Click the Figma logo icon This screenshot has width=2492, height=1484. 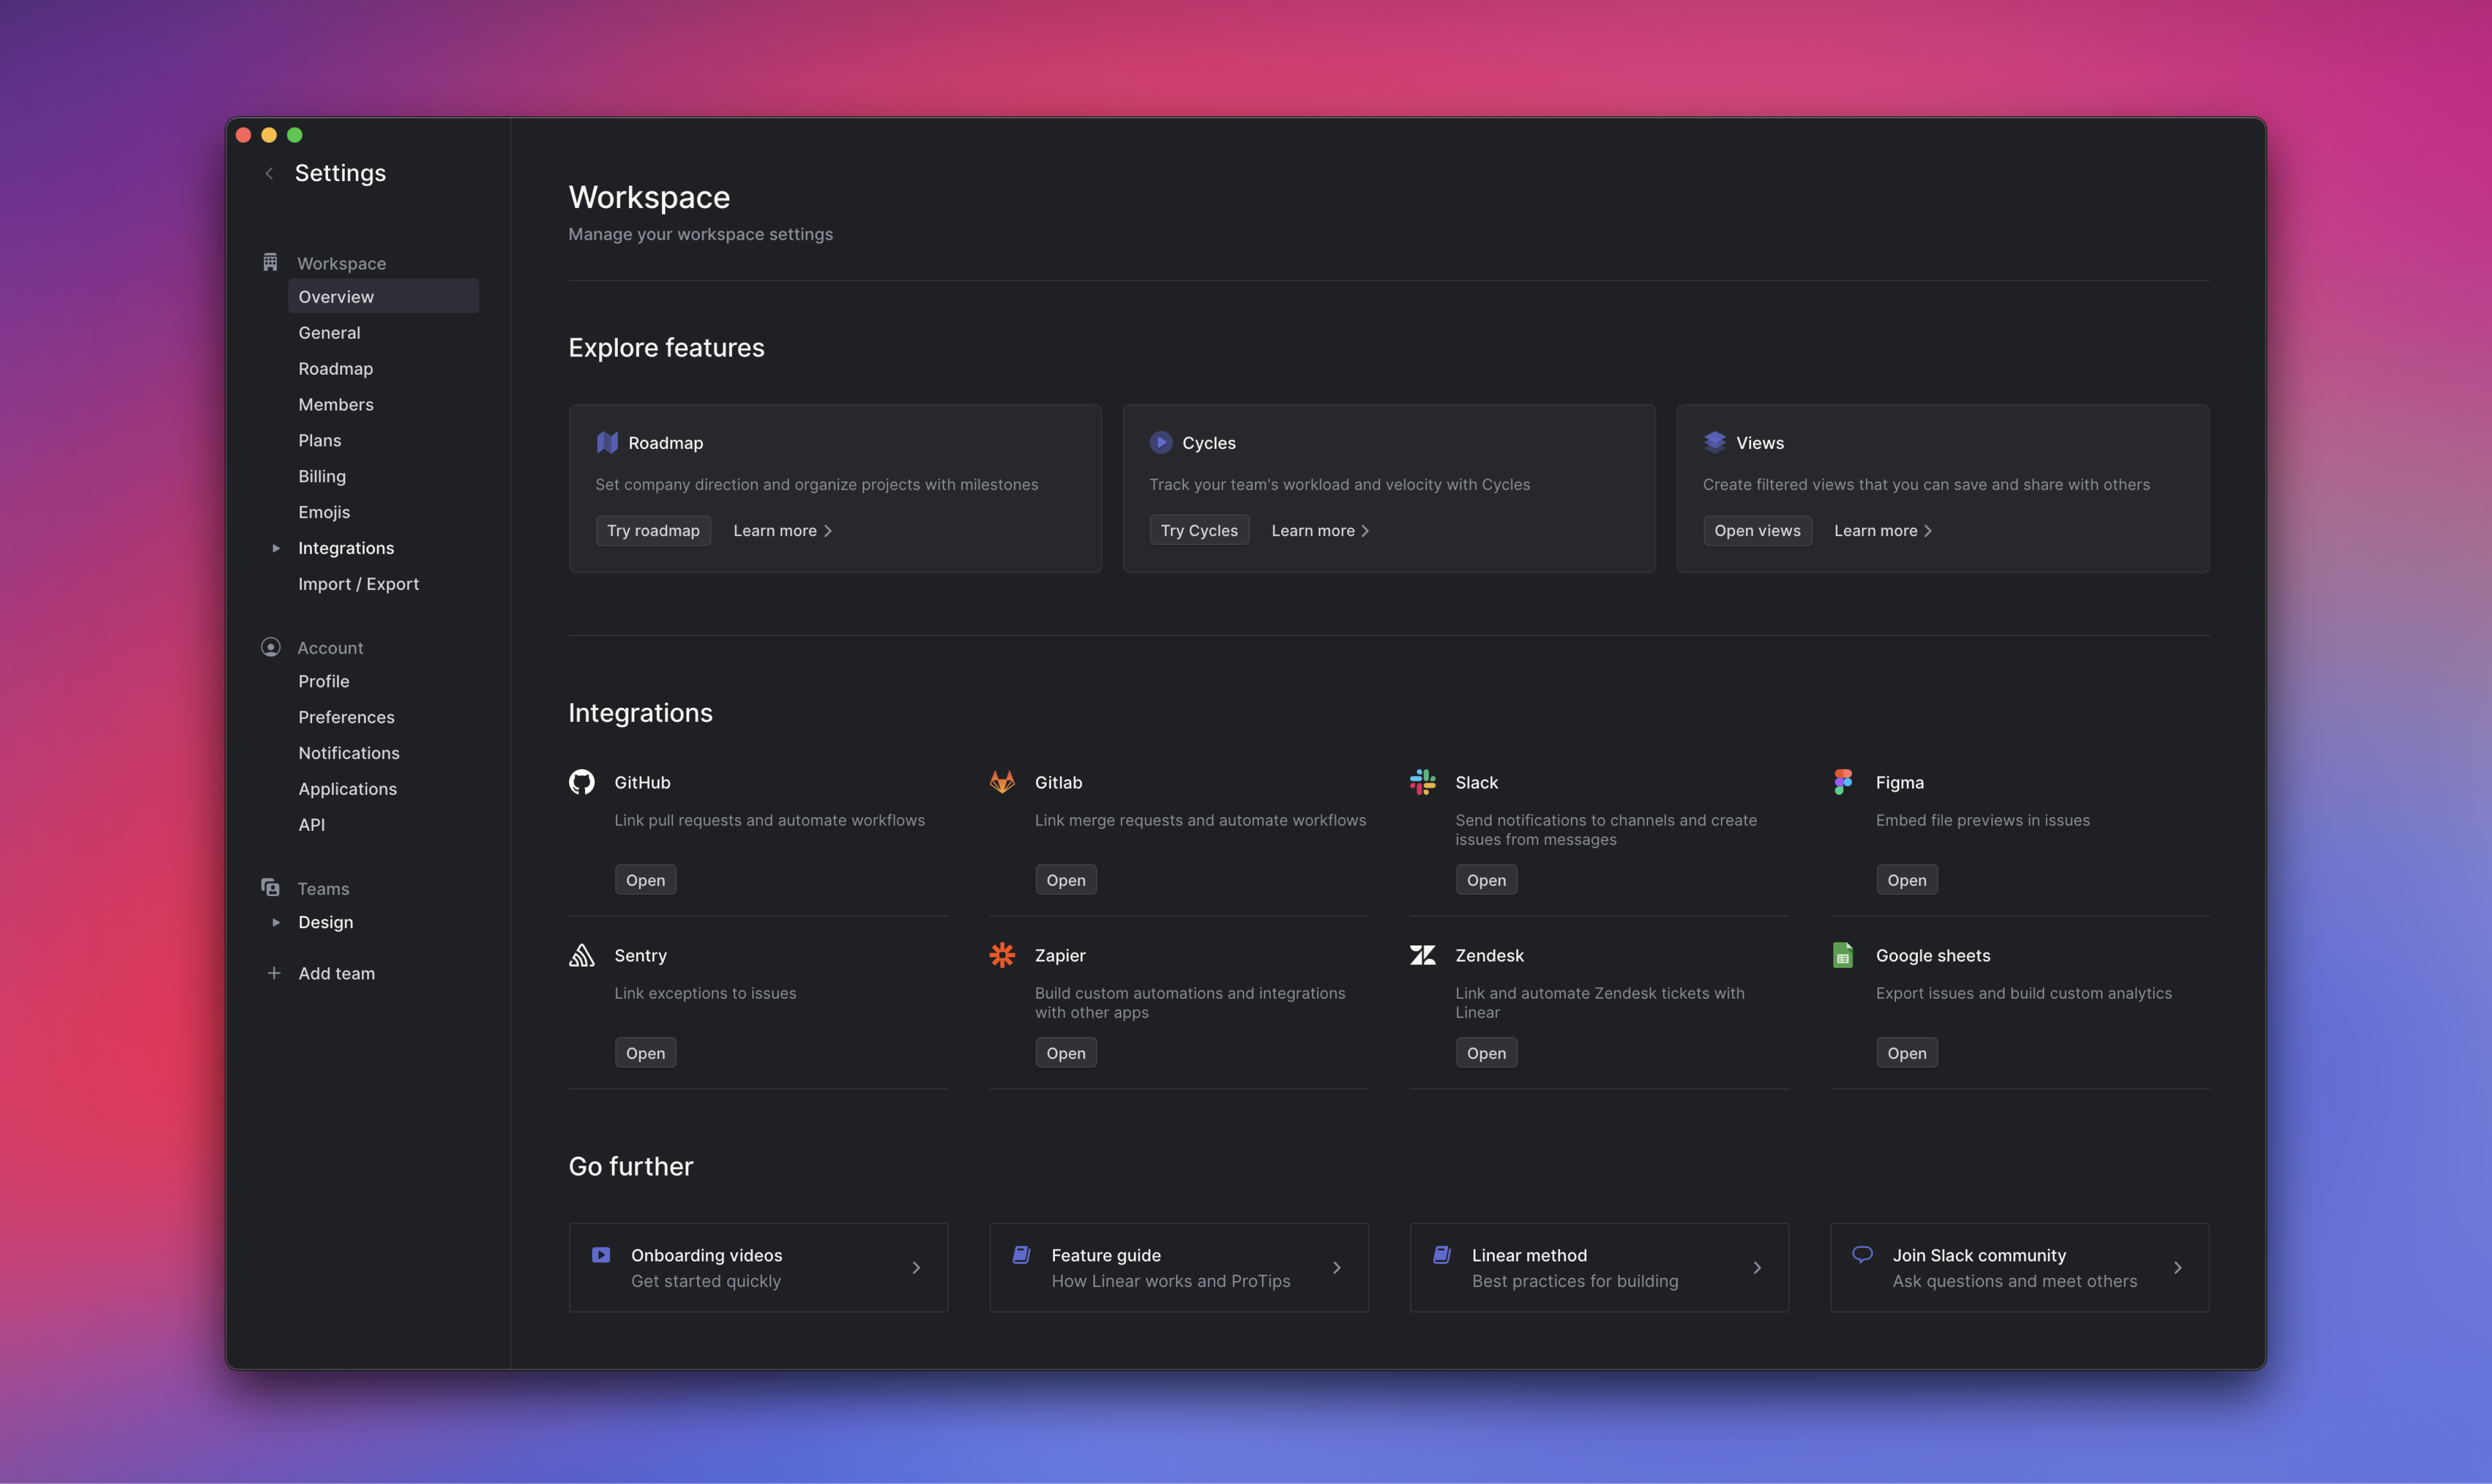1843,782
